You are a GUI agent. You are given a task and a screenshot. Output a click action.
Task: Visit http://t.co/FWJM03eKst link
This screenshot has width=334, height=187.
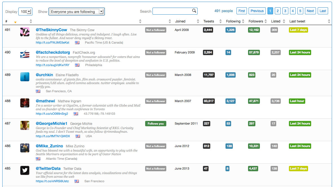pyautogui.click(x=52, y=42)
